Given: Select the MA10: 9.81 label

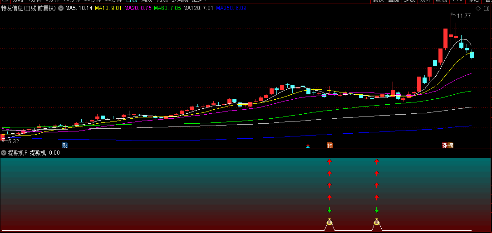Looking at the screenshot, I should click(108, 9).
